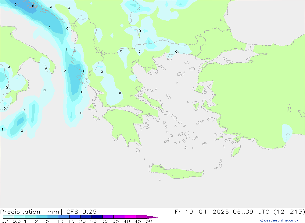Click the legend label '10'
305x223 pixels.
[60, 221]
